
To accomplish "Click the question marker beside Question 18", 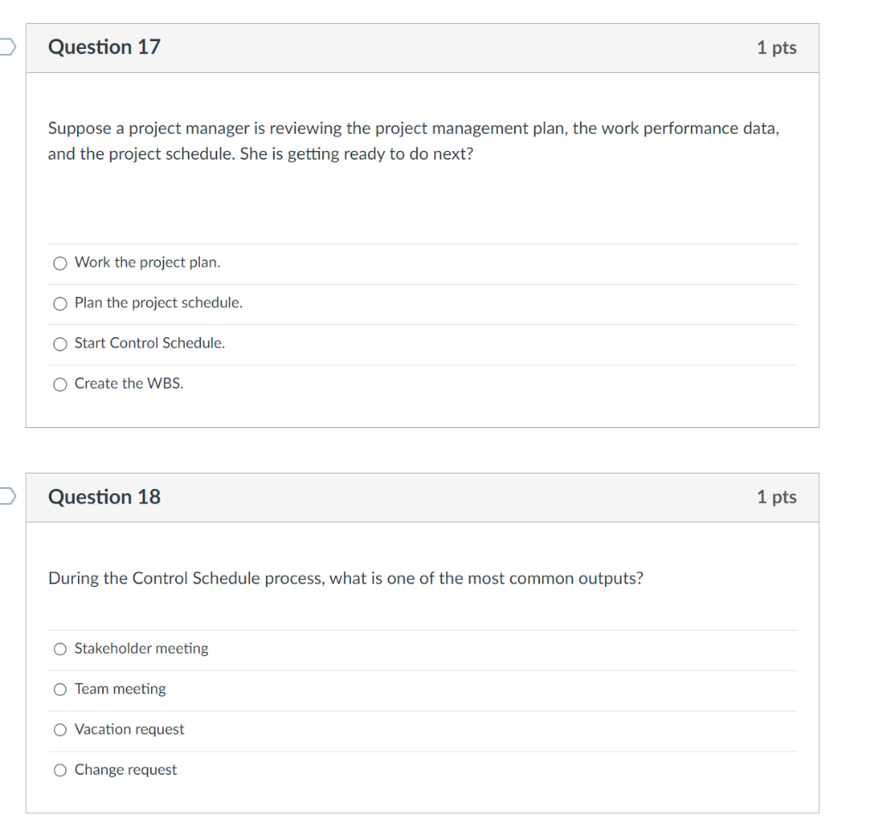I will 4,497.
